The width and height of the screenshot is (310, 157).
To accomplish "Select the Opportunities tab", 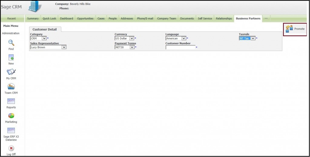I will pyautogui.click(x=85, y=18).
